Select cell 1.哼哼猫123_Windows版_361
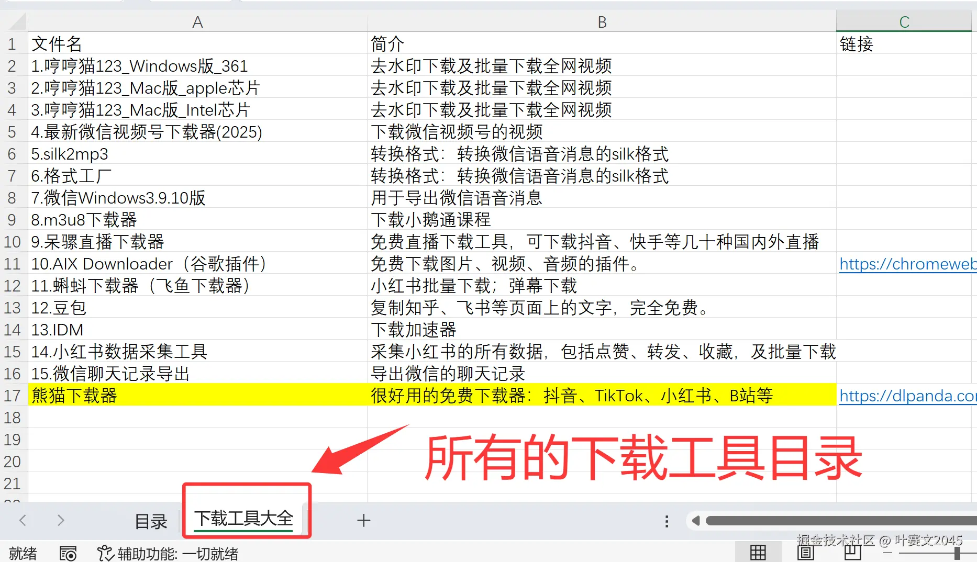977x562 pixels. click(x=197, y=66)
